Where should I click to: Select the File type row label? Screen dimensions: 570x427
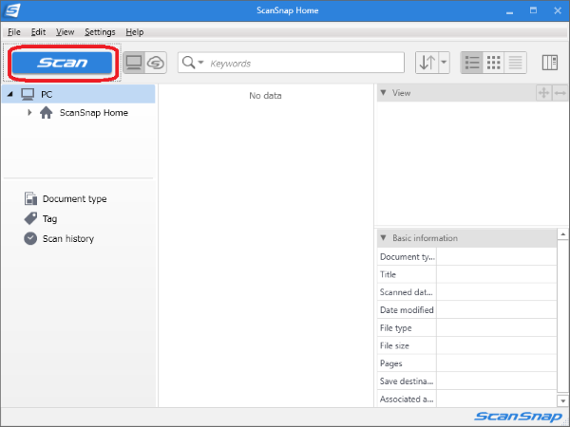(396, 328)
